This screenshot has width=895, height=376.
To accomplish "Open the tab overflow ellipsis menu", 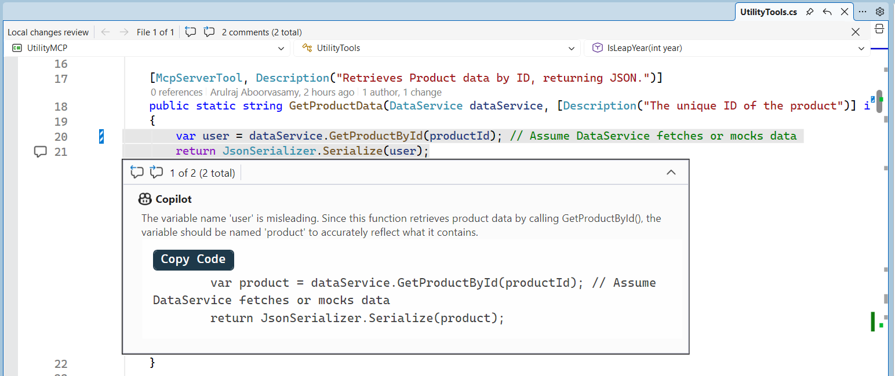I will (x=863, y=12).
